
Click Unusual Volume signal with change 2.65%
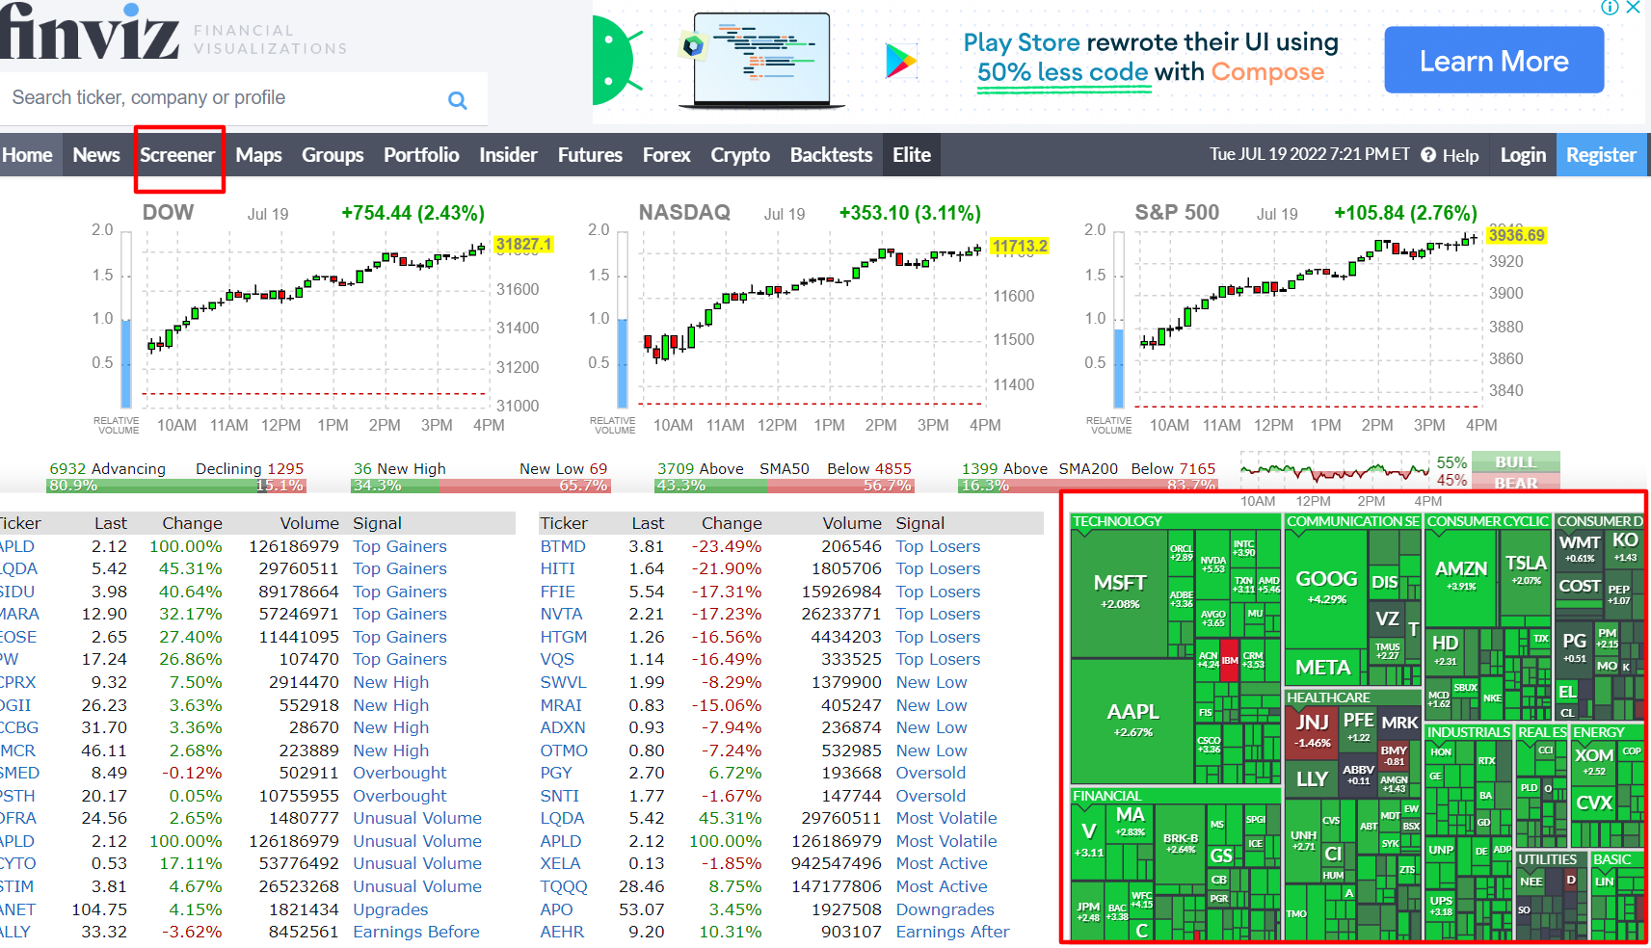click(417, 818)
